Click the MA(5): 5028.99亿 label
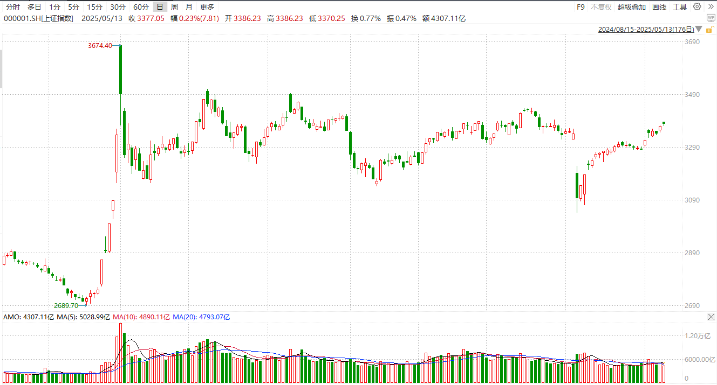This screenshot has width=717, height=385. (83, 317)
